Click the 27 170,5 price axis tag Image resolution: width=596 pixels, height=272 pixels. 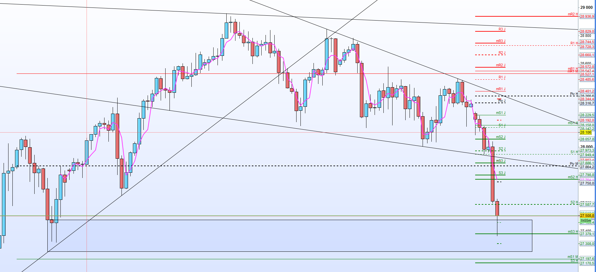point(587,263)
